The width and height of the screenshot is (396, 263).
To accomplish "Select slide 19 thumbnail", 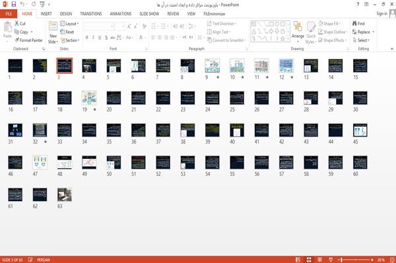I will (x=89, y=98).
